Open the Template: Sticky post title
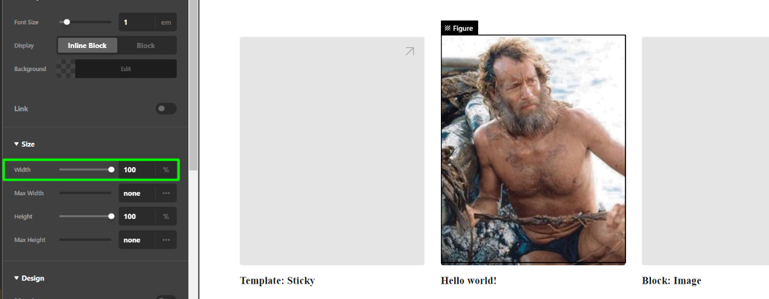Image resolution: width=769 pixels, height=299 pixels. 277,280
